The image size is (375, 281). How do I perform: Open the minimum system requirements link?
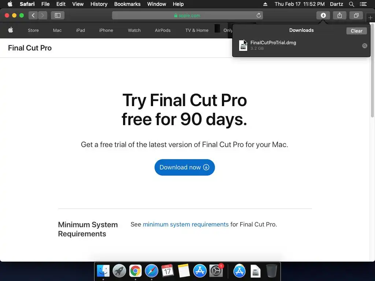pos(186,224)
